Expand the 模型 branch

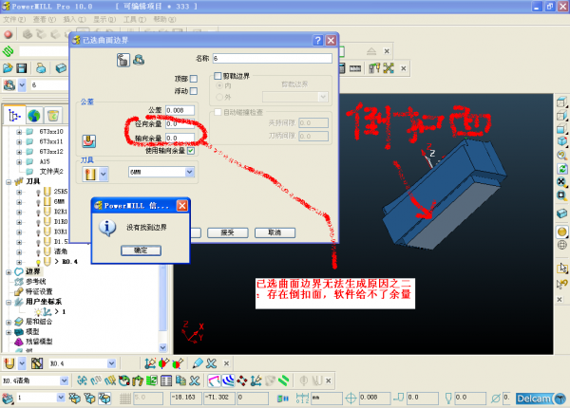9,332
